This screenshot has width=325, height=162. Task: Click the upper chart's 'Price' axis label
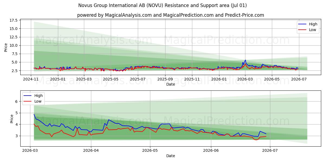(6, 47)
